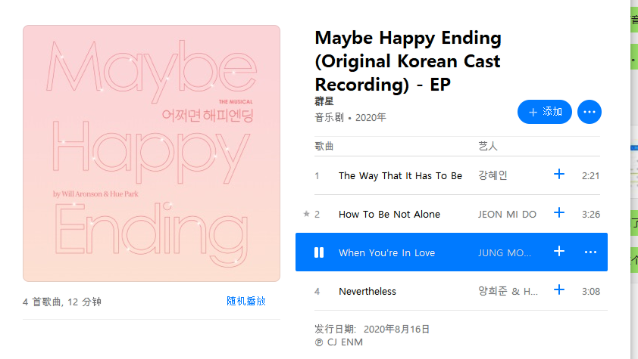Click the 群星 album artist name
The width and height of the screenshot is (638, 359).
pyautogui.click(x=324, y=101)
